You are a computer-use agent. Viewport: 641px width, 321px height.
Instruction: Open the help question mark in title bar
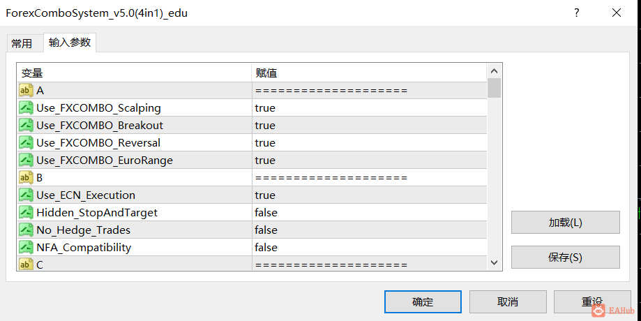click(576, 13)
